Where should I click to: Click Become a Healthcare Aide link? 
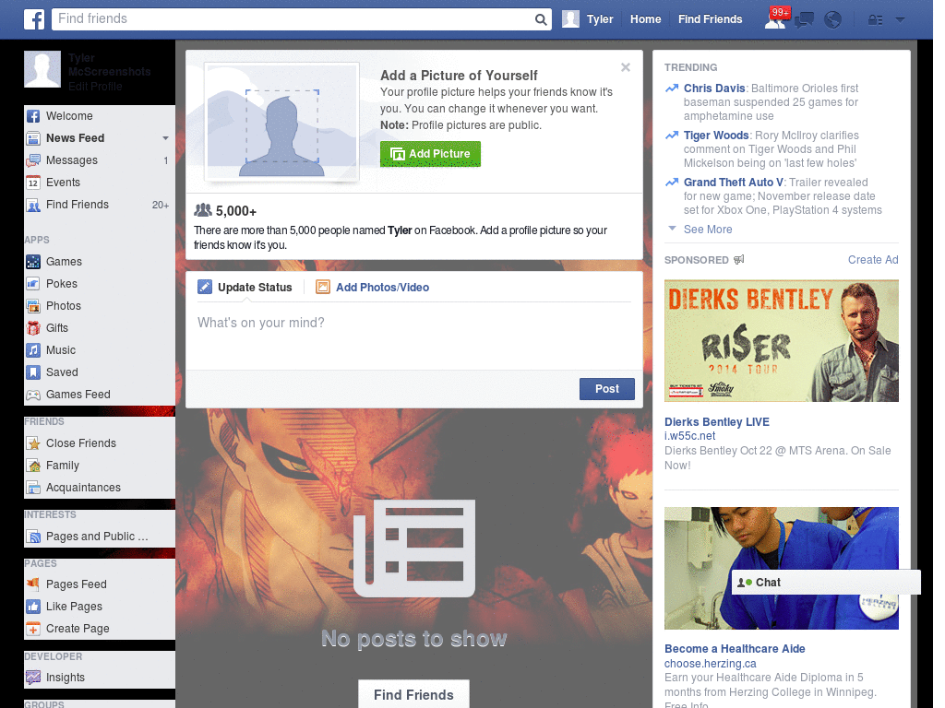pyautogui.click(x=735, y=649)
